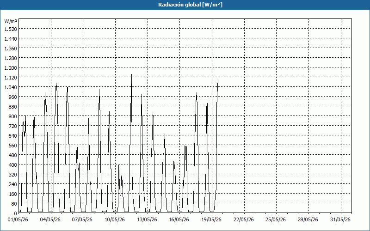Click the 0 y-axis origin value
370x231 pixels.
point(16,213)
